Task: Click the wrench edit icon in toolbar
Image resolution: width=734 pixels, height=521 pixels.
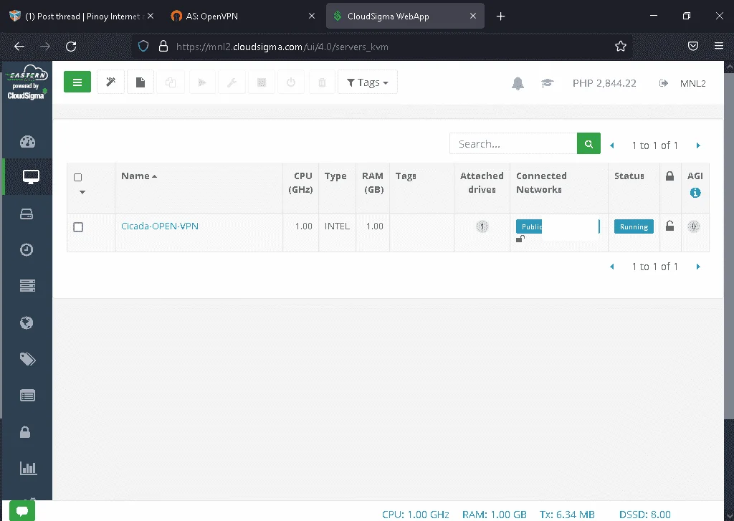Action: [x=232, y=82]
